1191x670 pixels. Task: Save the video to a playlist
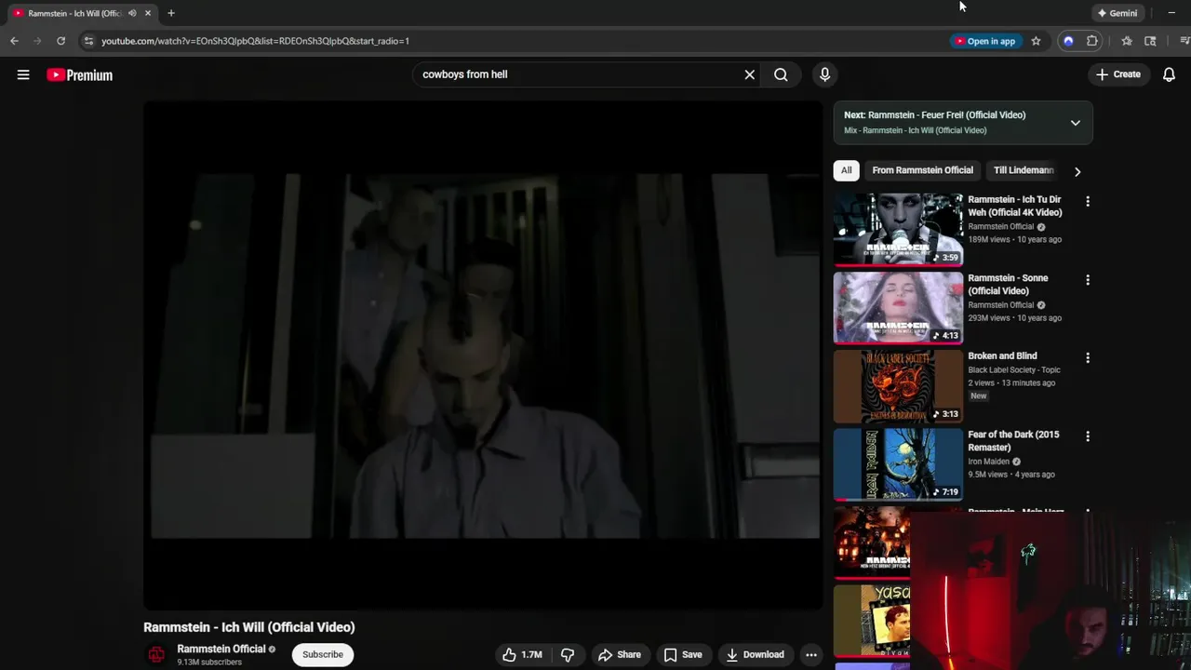coord(683,654)
